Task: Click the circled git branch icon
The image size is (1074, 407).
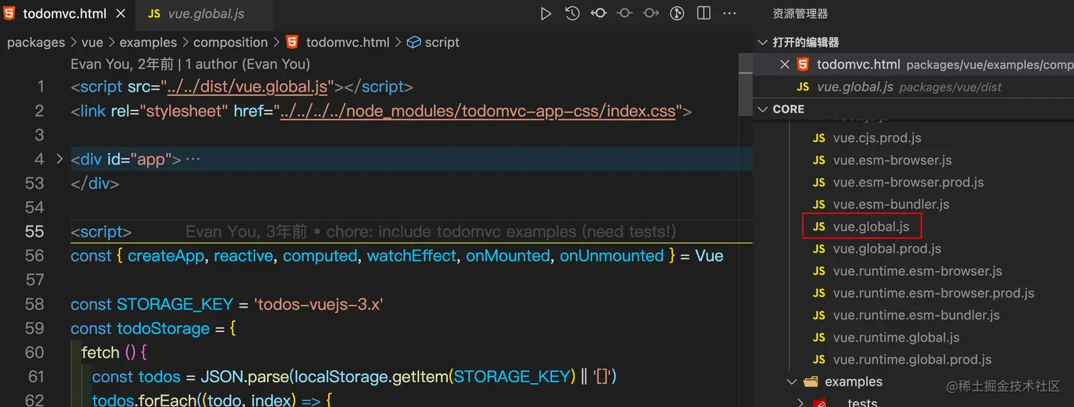Action: [x=677, y=13]
